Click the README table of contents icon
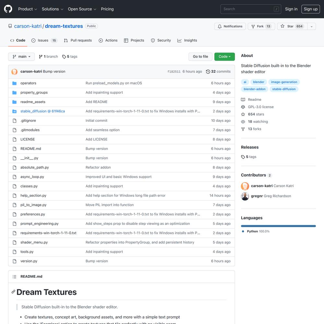 pos(14,276)
